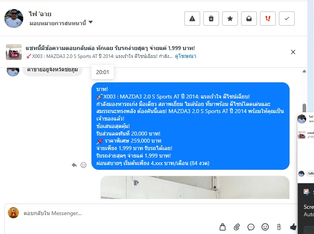Mark conversation done with checkmark button
This screenshot has width=314, height=234.
tap(287, 19)
